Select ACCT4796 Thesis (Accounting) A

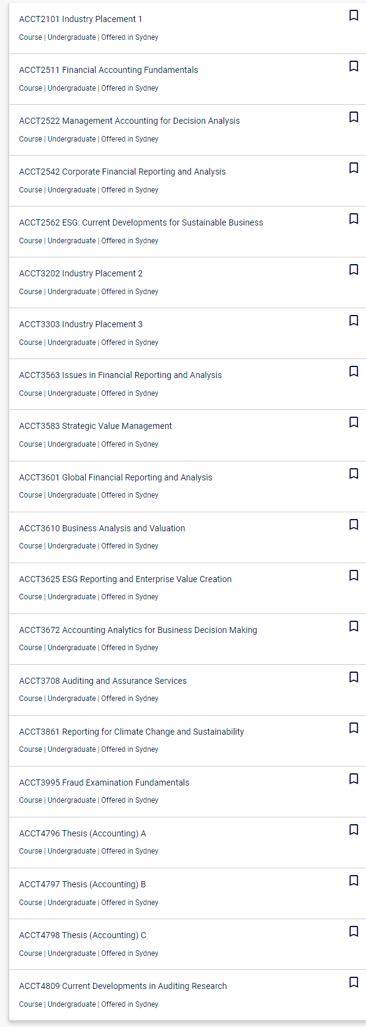coord(83,833)
